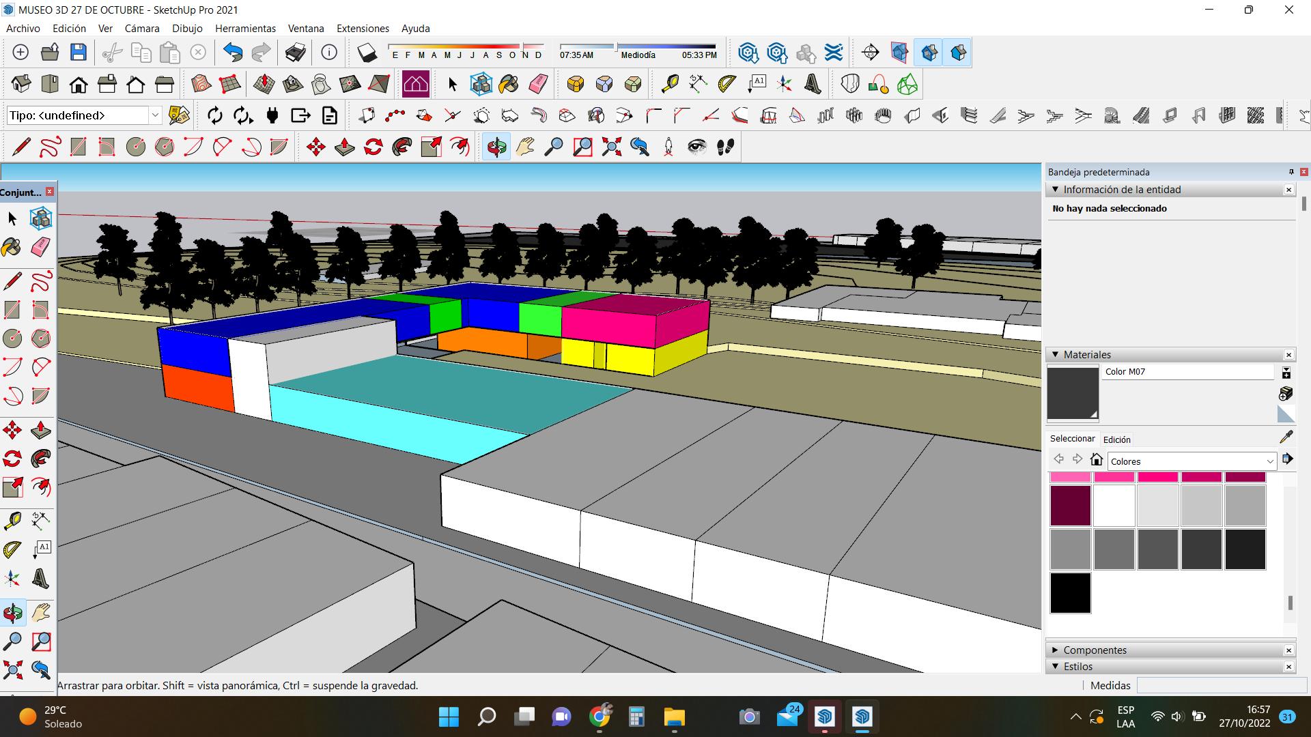Screen dimensions: 1311x737
Task: Pin the Bandeja predeterminada tray
Action: pos(1291,172)
